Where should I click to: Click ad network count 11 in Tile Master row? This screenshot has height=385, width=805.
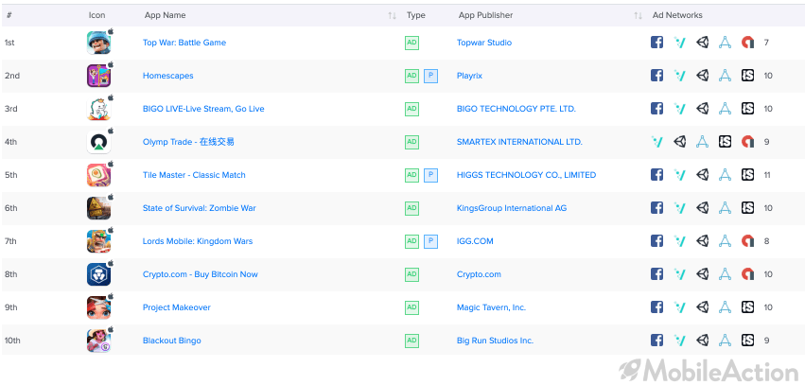tap(767, 175)
